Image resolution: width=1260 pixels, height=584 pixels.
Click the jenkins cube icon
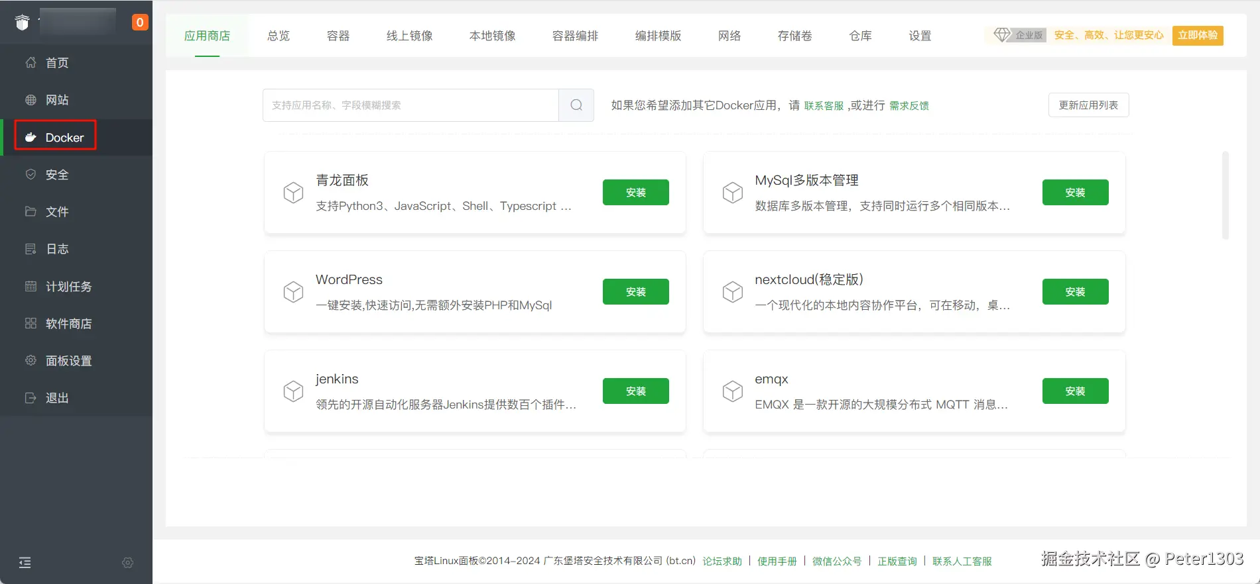point(293,391)
